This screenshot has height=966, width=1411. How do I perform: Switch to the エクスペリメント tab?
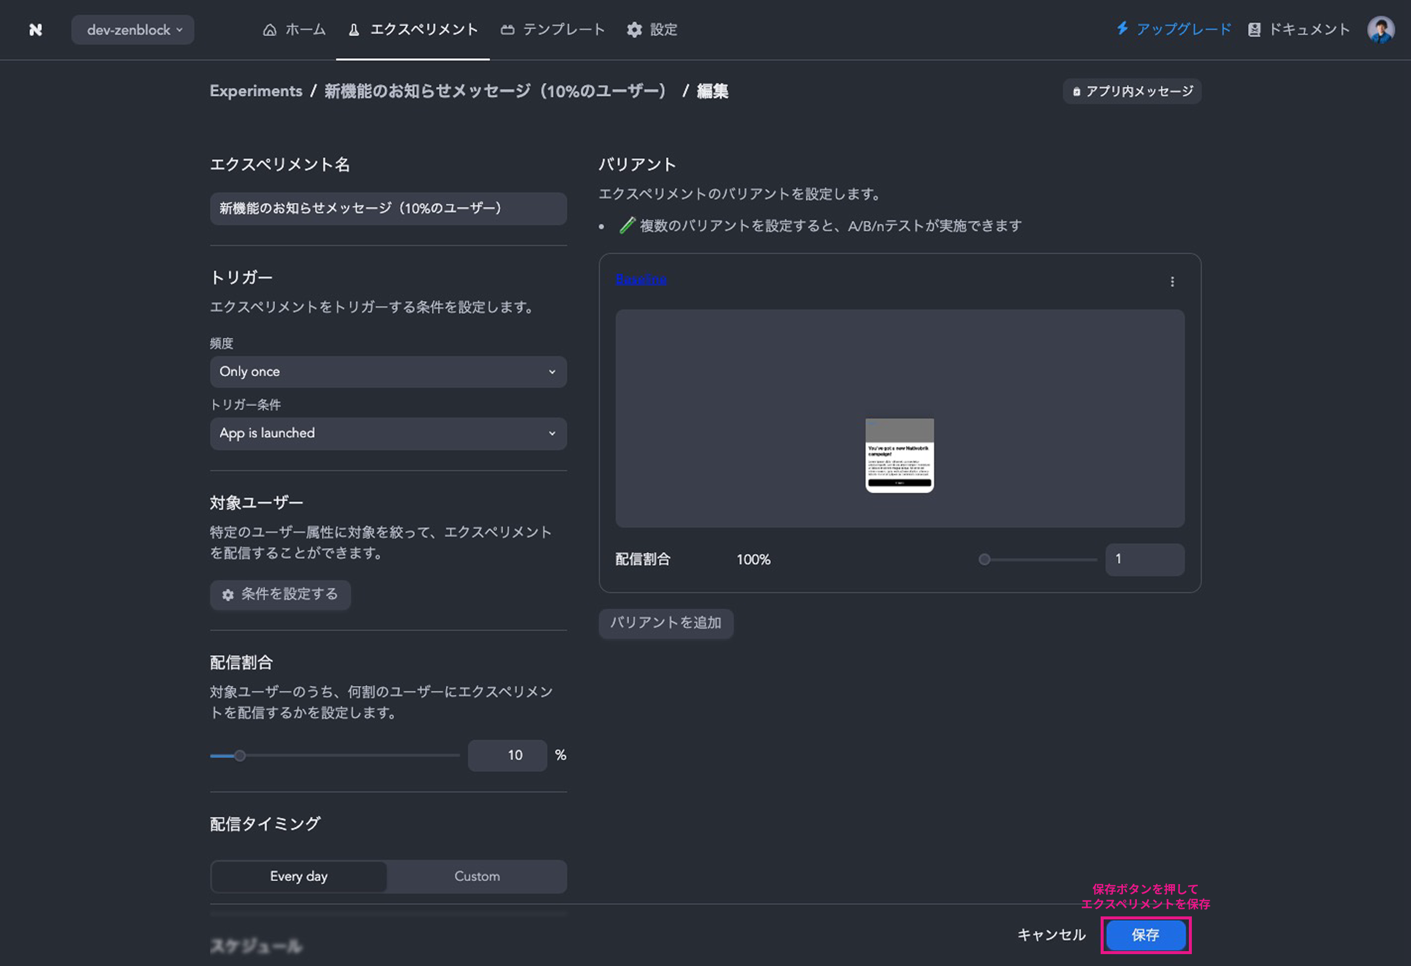pyautogui.click(x=413, y=30)
